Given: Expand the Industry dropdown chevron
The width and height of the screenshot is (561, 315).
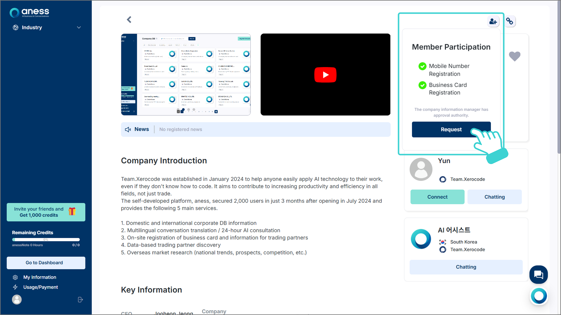Looking at the screenshot, I should point(79,27).
